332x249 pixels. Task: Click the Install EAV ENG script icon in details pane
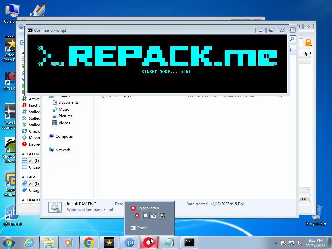55,207
